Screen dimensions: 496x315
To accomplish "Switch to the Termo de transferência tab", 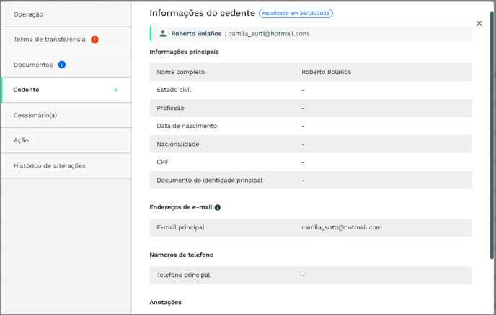I will click(49, 40).
